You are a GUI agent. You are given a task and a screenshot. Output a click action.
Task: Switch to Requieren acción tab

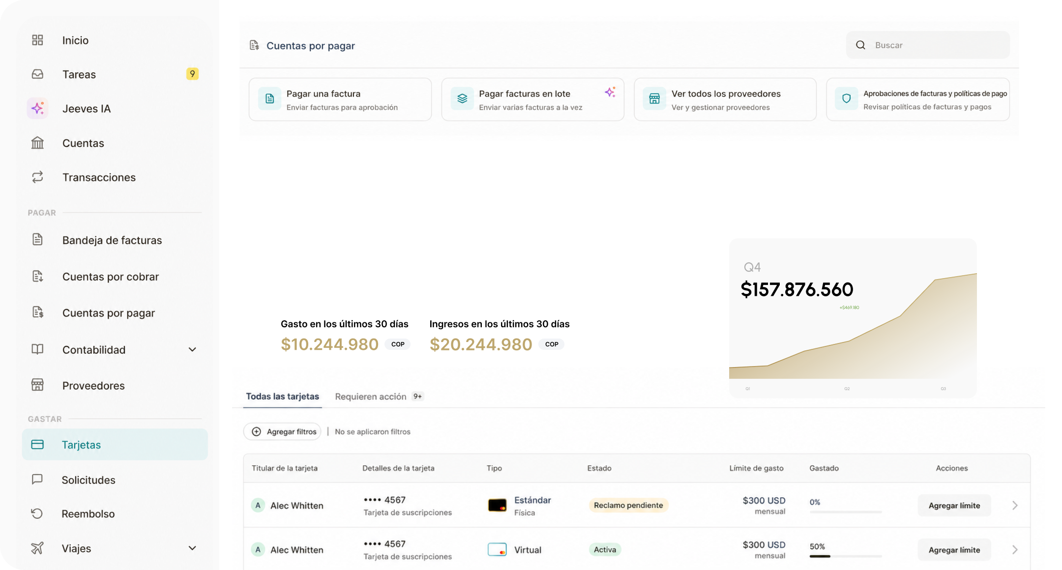(x=379, y=396)
